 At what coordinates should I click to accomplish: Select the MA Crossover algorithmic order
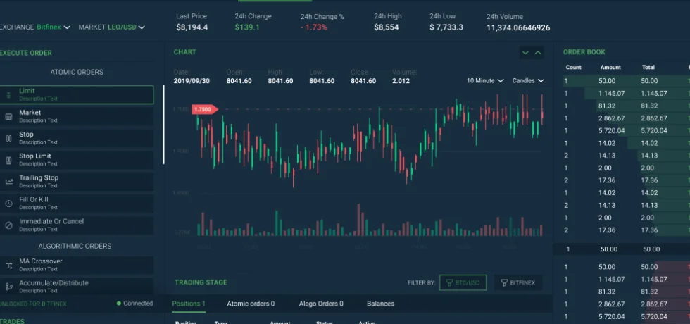point(77,265)
